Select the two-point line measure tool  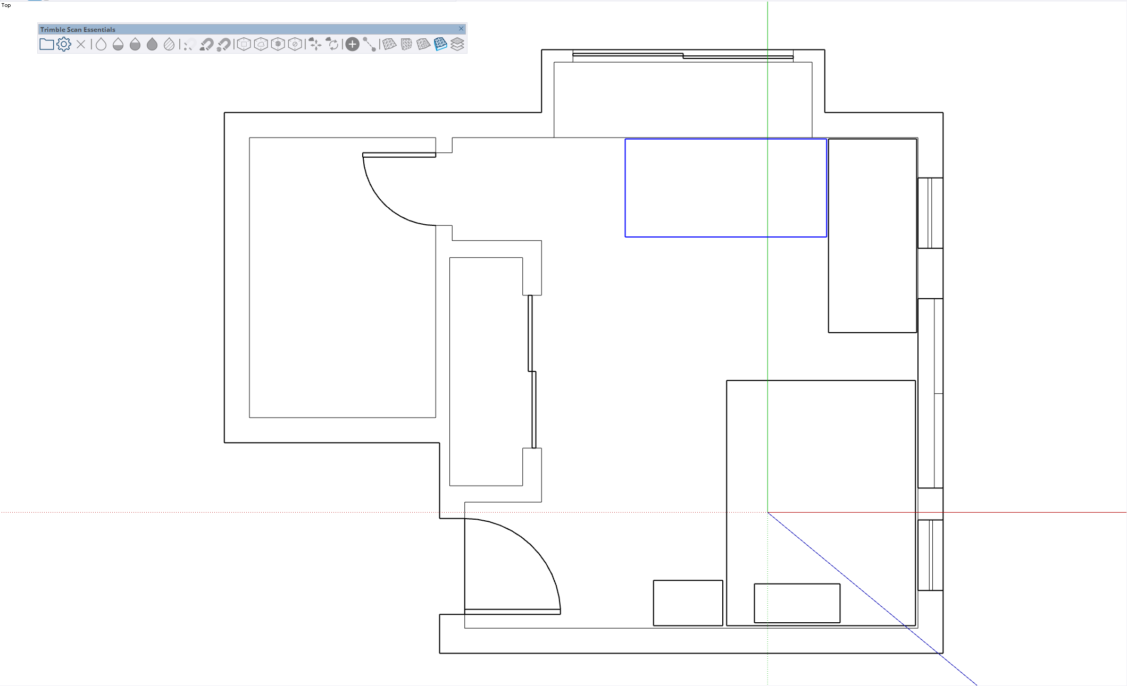[370, 44]
